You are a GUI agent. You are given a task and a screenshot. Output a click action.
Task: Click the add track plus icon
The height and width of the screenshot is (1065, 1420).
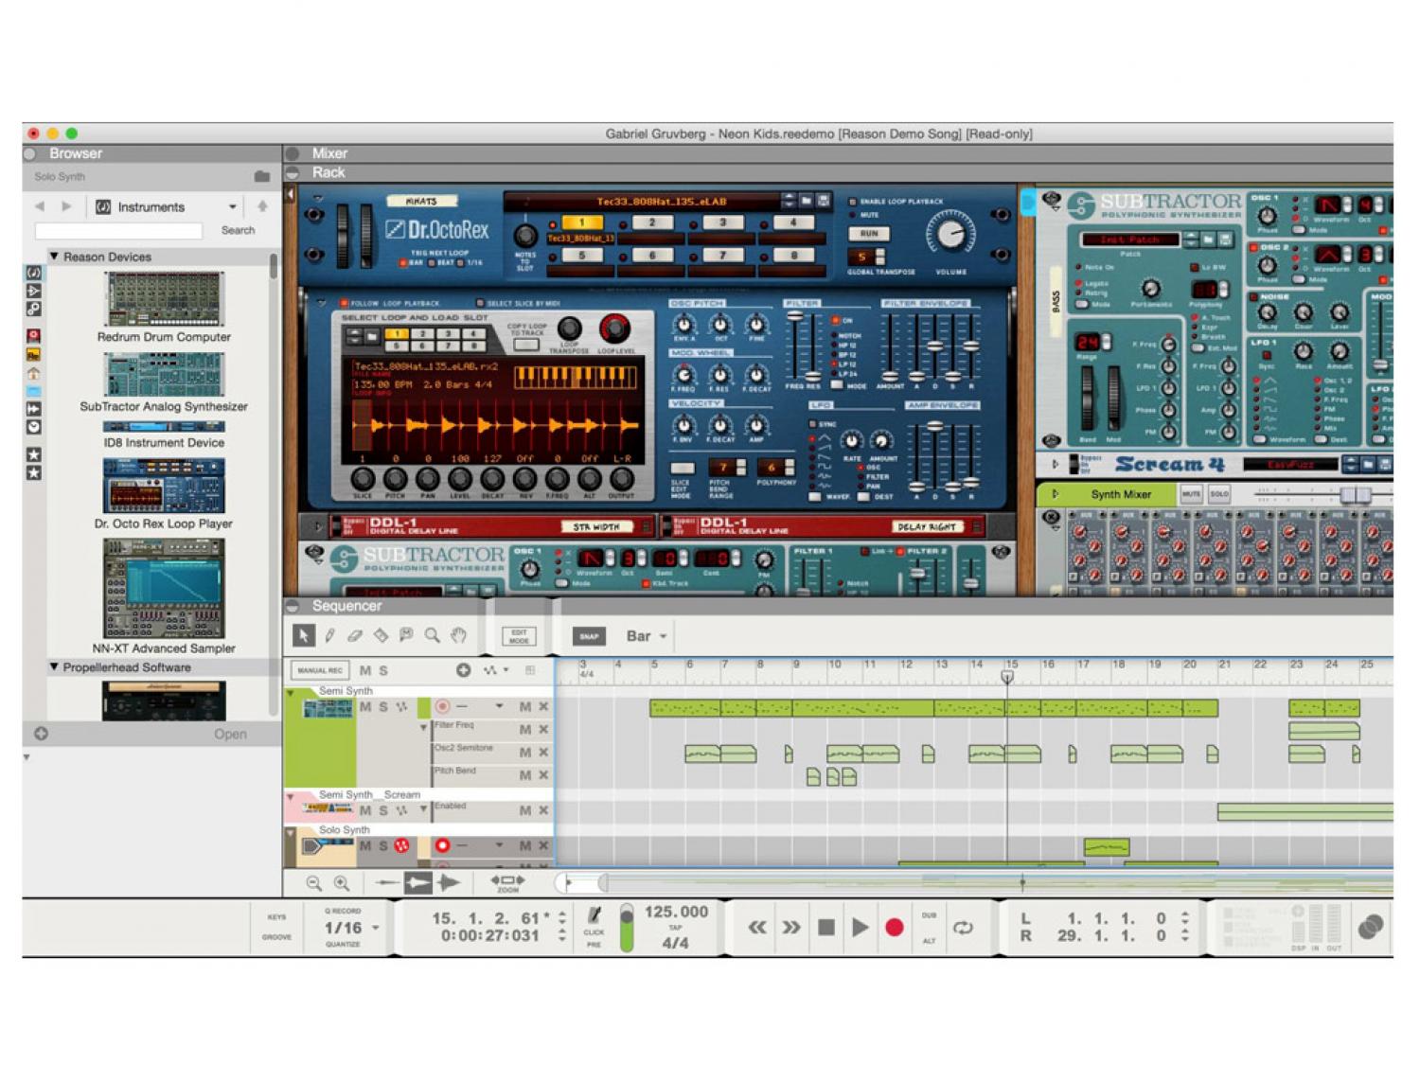click(463, 670)
